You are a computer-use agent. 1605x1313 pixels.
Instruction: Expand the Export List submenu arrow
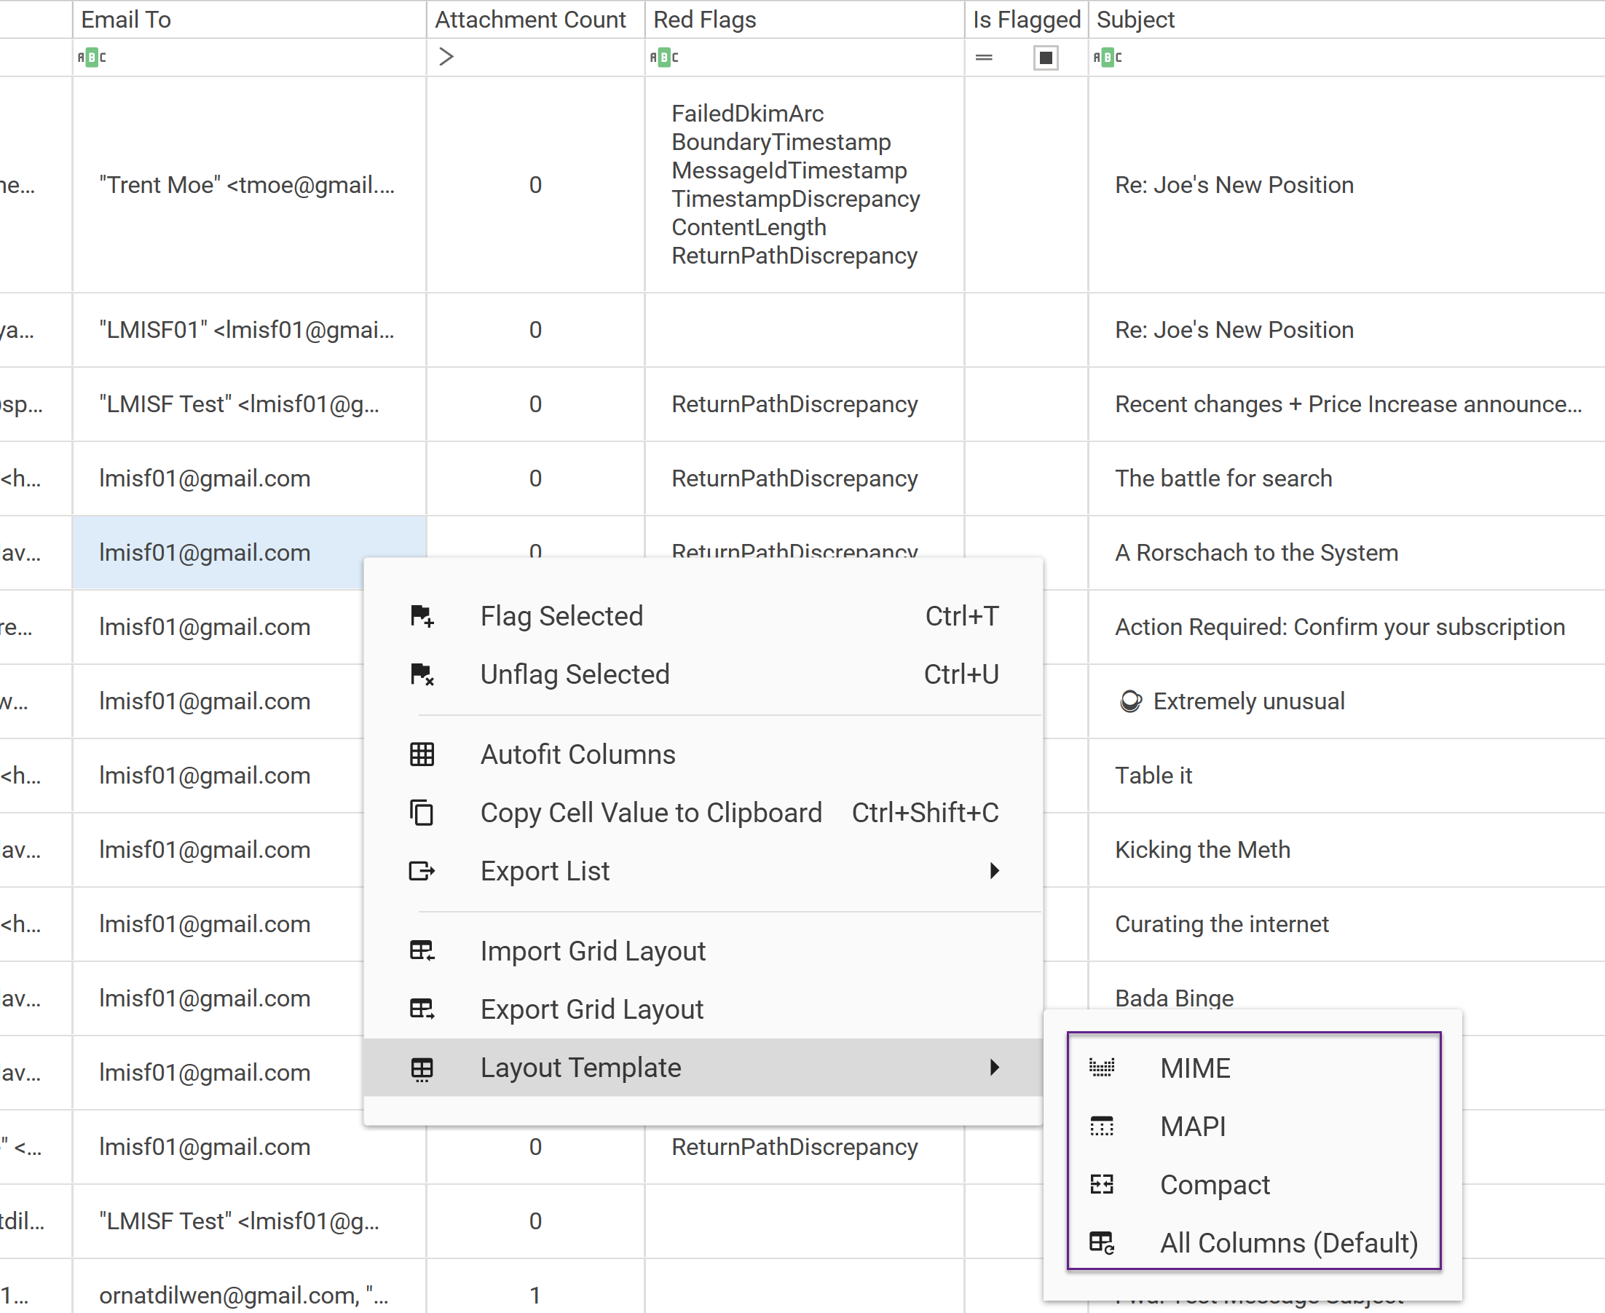994,870
